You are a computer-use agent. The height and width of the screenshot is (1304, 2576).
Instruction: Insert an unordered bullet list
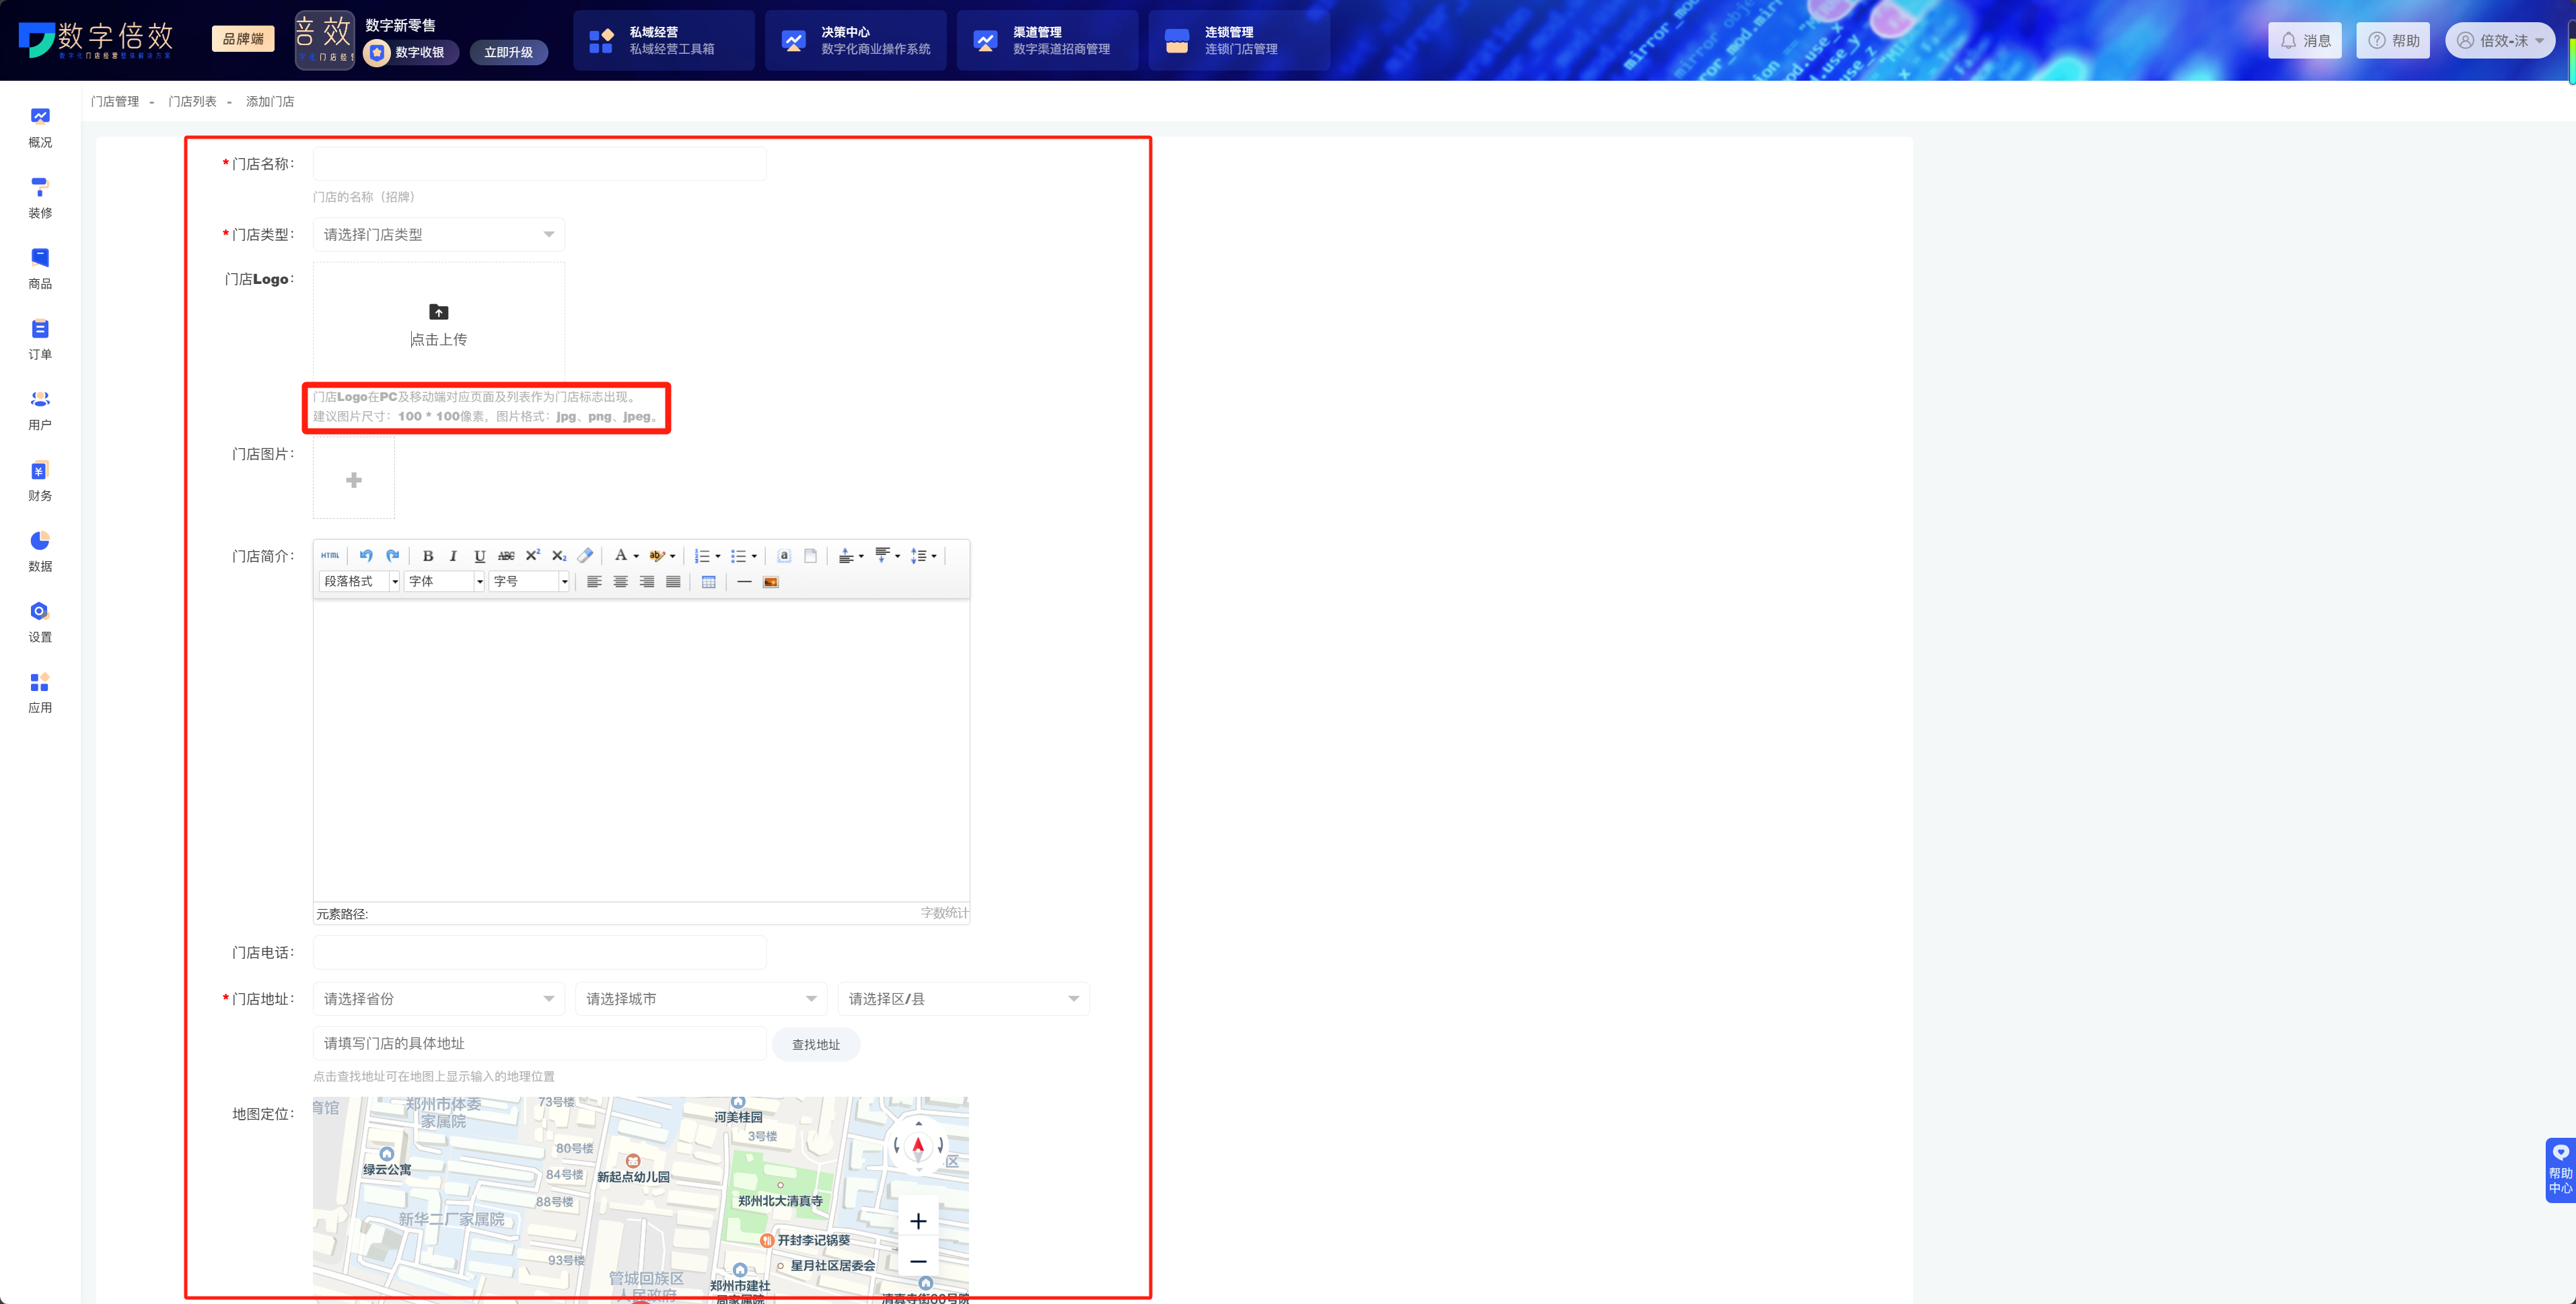tap(739, 555)
